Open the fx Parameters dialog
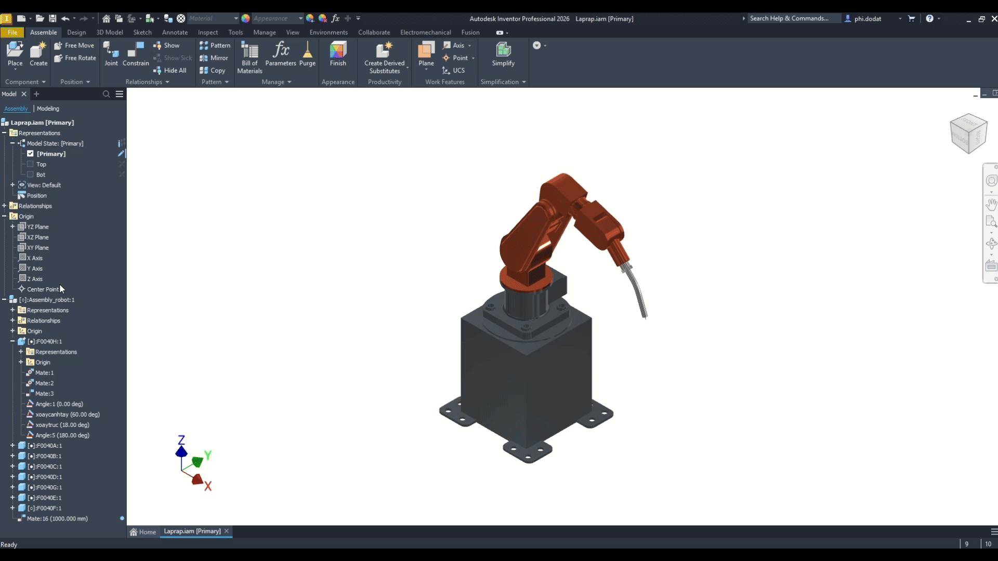 click(x=281, y=54)
